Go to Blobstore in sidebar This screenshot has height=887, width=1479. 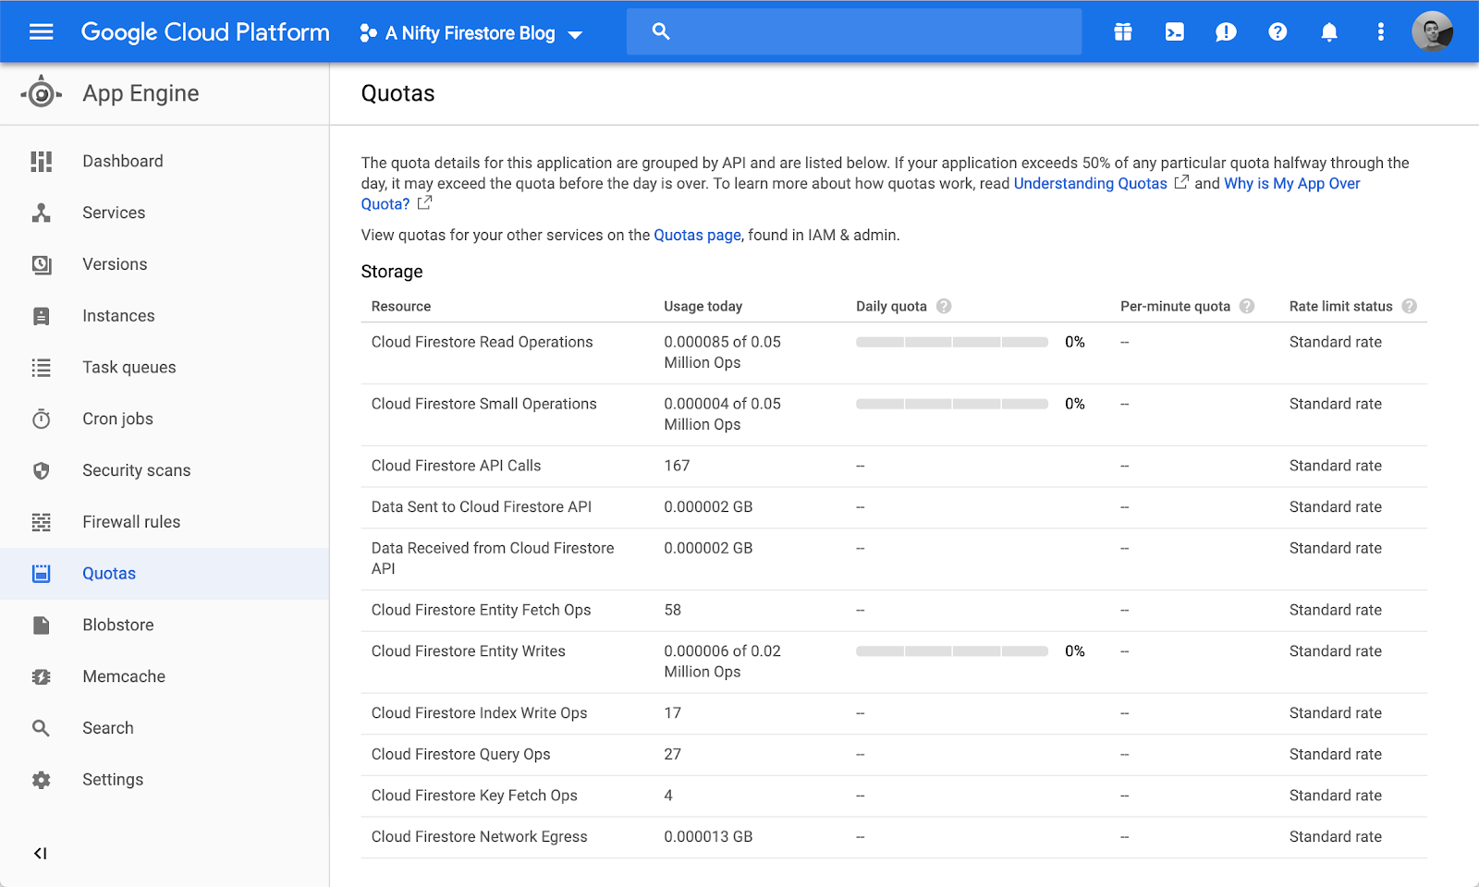click(x=118, y=625)
